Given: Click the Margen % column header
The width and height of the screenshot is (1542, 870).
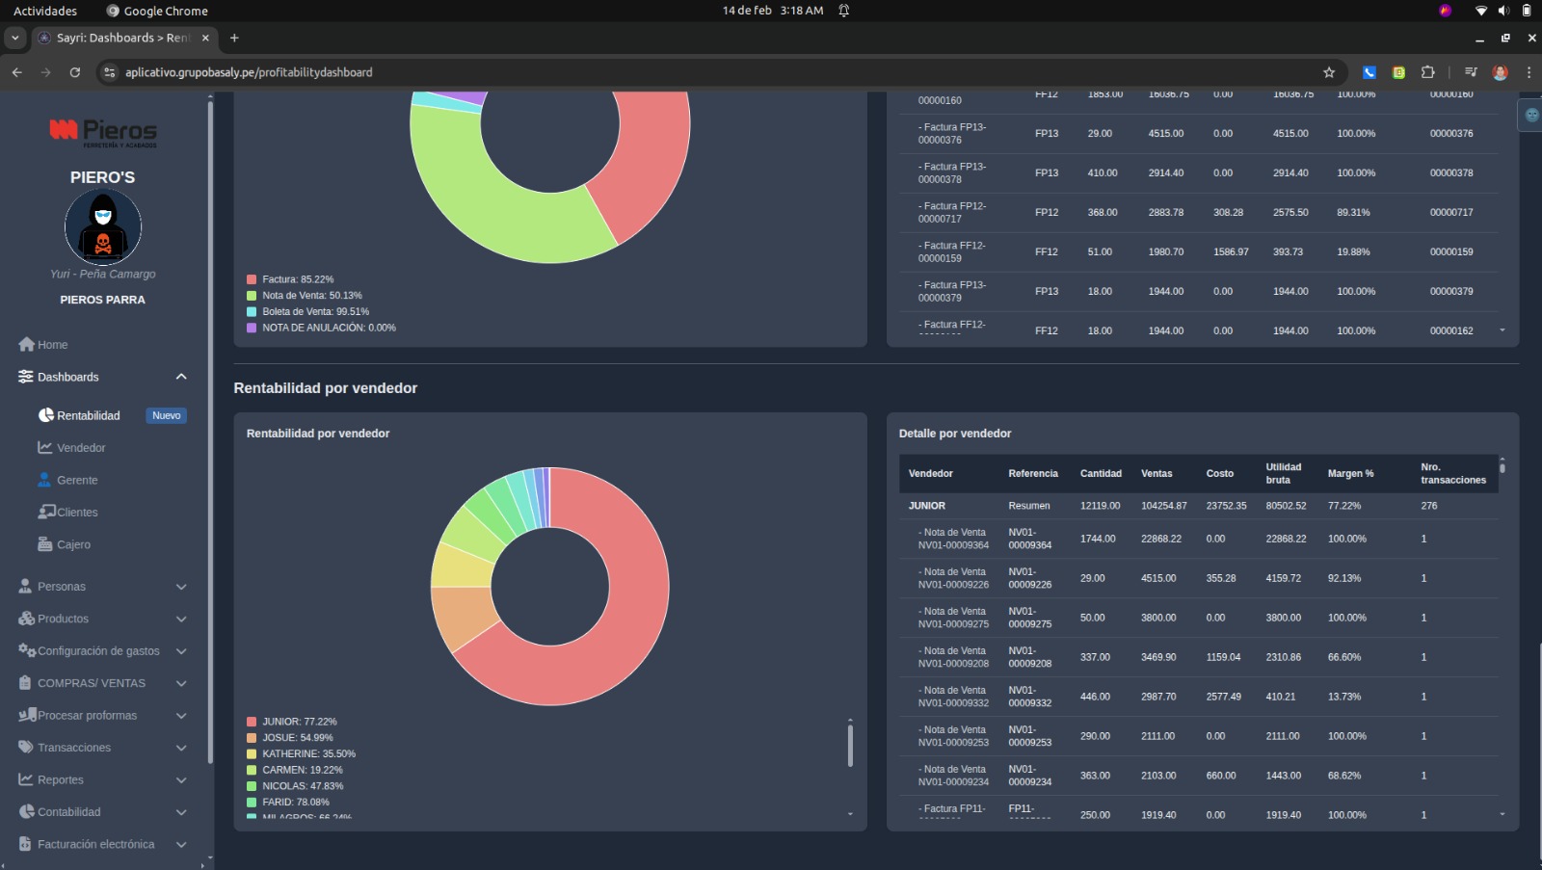Looking at the screenshot, I should tap(1350, 474).
